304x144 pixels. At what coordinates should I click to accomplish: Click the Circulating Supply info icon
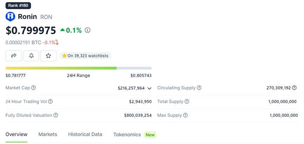199,88
